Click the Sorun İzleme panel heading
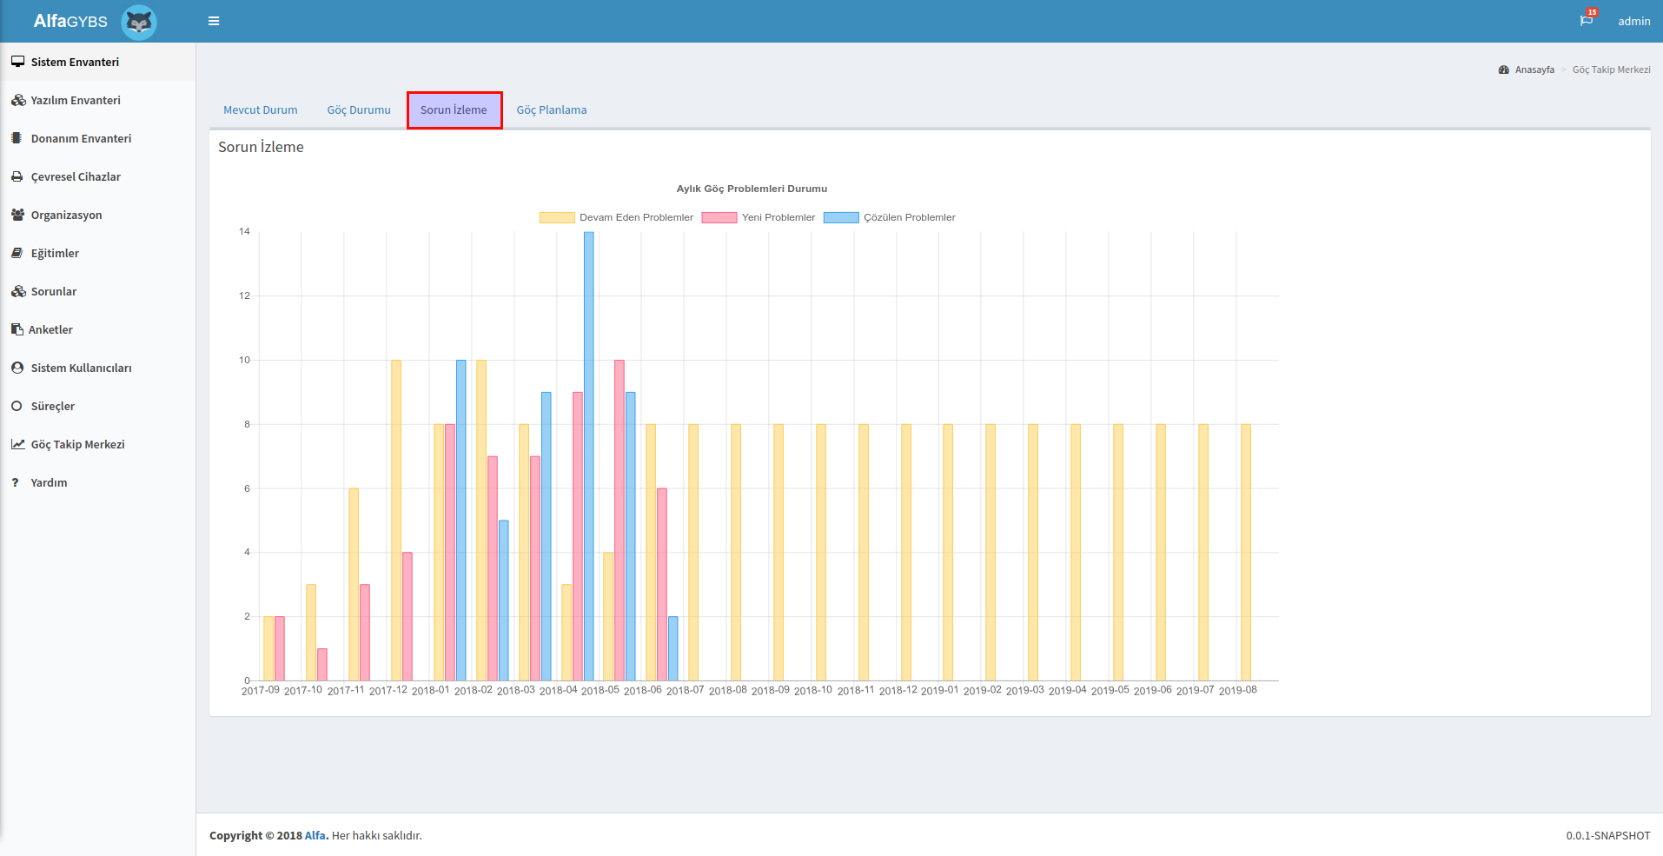The height and width of the screenshot is (856, 1663). point(261,147)
